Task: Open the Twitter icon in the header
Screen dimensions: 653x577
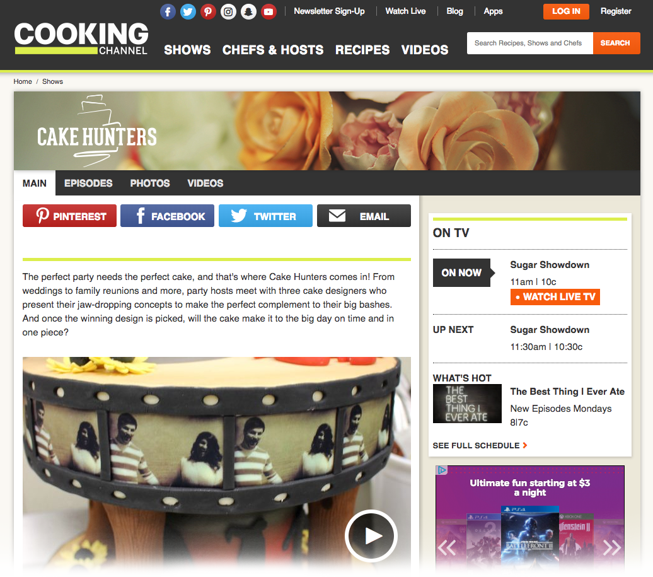Action: [188, 11]
